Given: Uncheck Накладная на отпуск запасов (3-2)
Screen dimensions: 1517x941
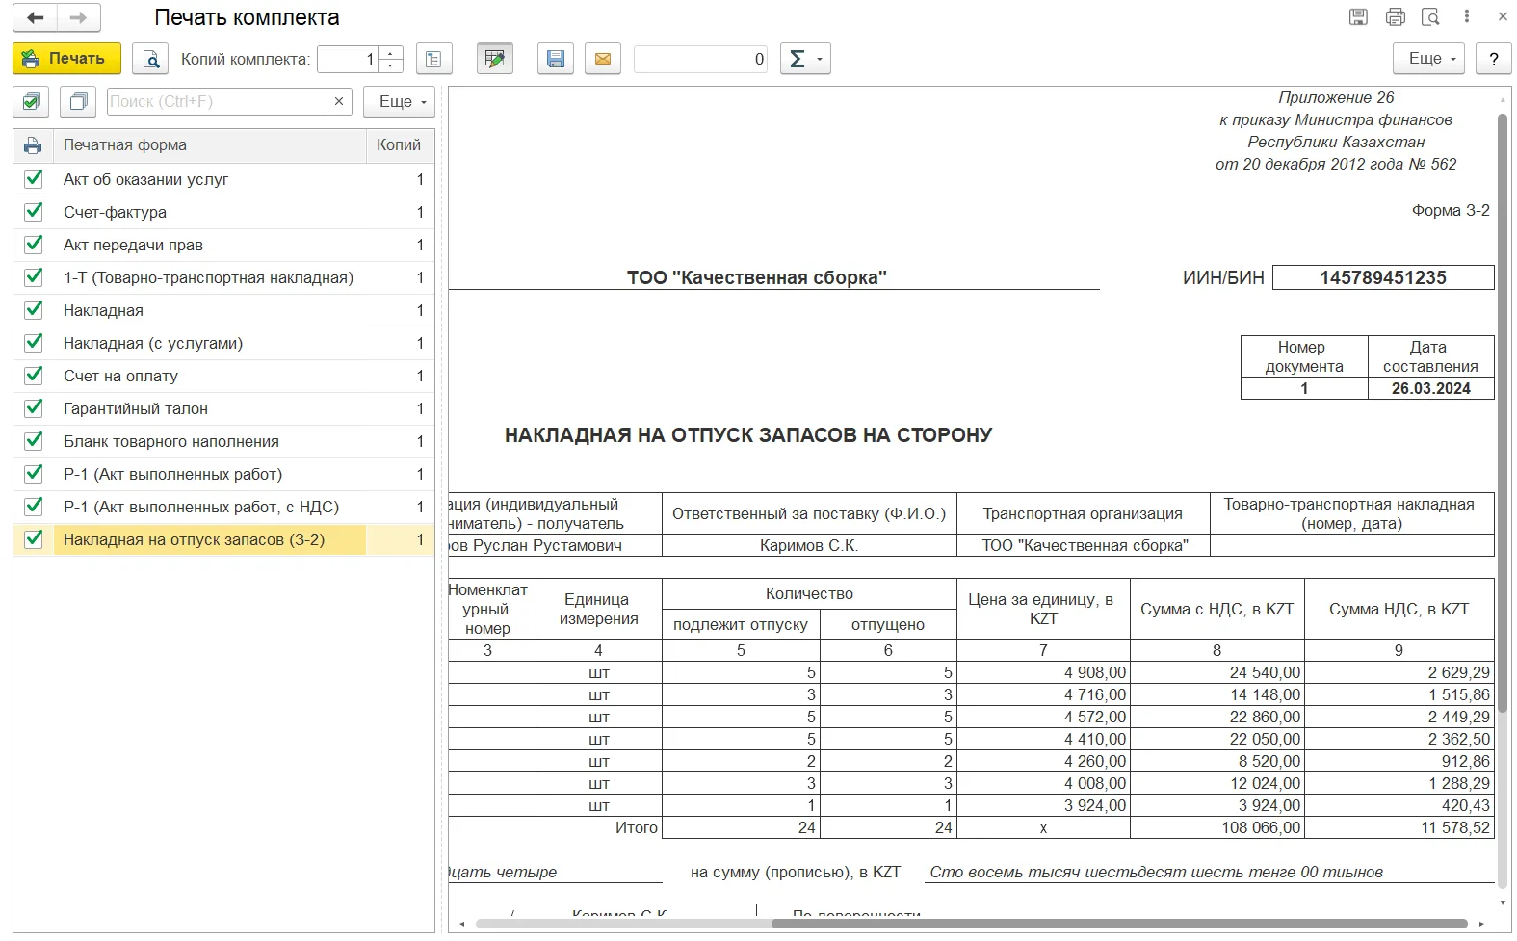Looking at the screenshot, I should (x=34, y=539).
